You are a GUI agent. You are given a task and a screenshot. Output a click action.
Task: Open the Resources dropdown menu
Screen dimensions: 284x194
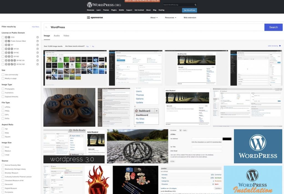pos(171,18)
